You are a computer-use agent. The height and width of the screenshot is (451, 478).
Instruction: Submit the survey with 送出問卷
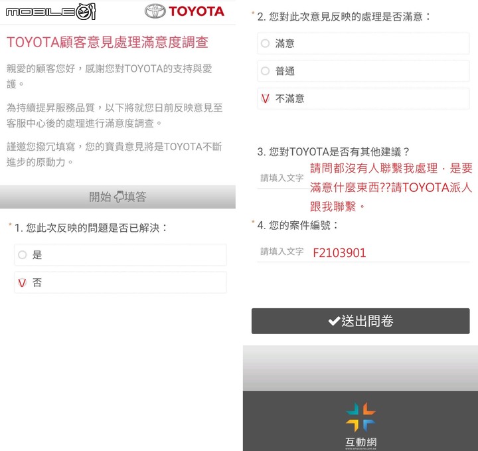click(360, 321)
